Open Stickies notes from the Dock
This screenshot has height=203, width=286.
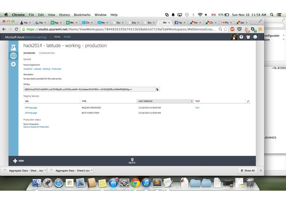[102, 183]
